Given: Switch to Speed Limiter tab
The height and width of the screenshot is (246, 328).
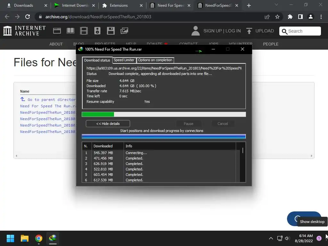Looking at the screenshot, I should [x=124, y=60].
